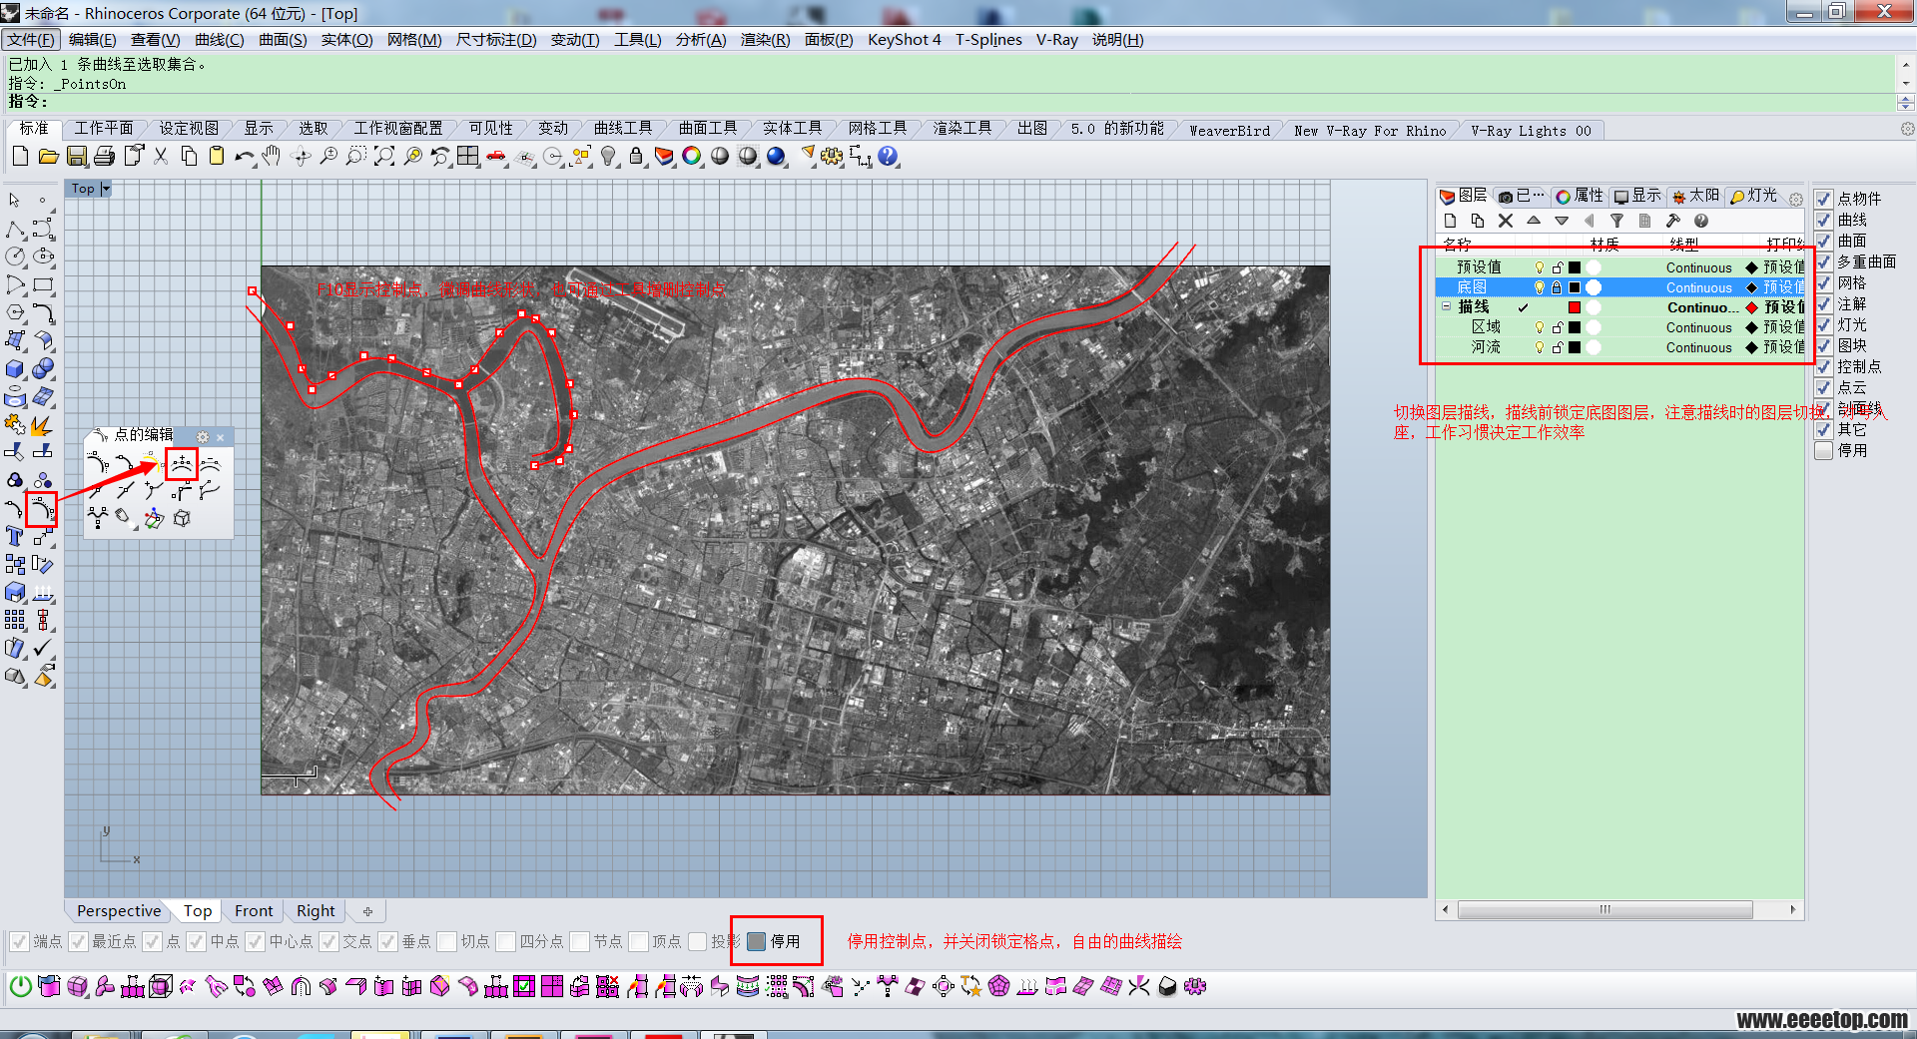Open the layer panel gear options menu

coord(1796,199)
